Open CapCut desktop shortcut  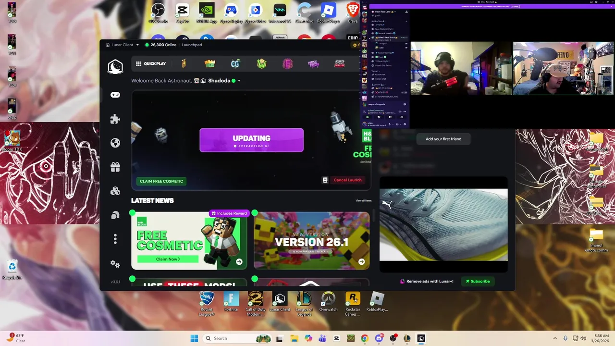tap(183, 13)
